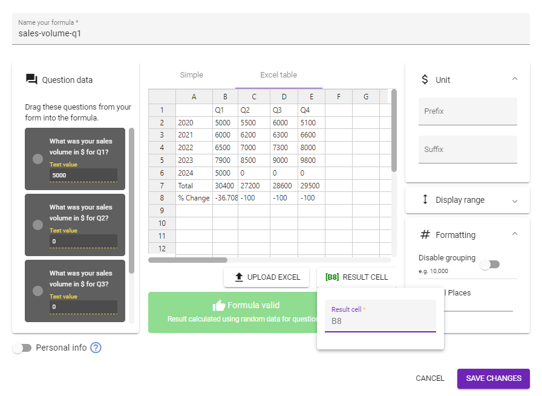Viewport: 542px width, 396px height.
Task: Click the SAVE CHANGES button
Action: 493,378
